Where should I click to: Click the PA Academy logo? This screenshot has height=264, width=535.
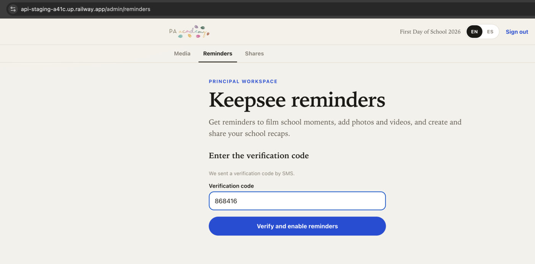tap(190, 32)
